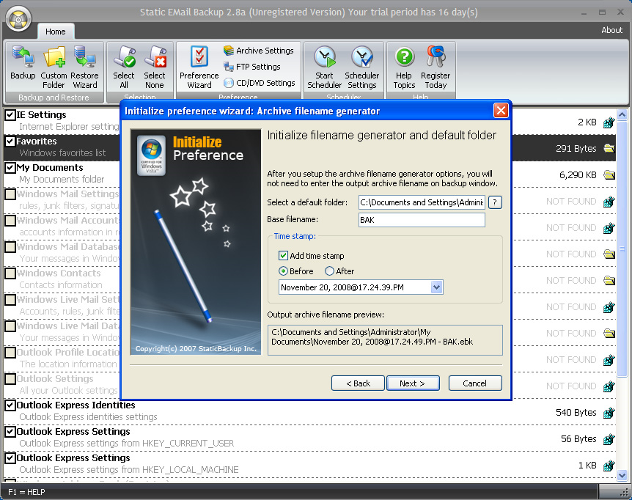Click the '6,290 KB' size value
This screenshot has height=500, width=632.
pos(578,175)
